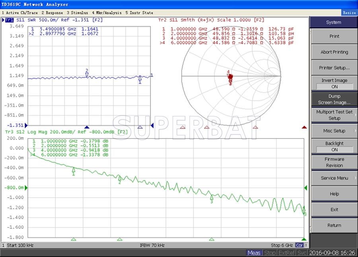This screenshot has height=257, width=358.
Task: Click filled blue marker indicator below SWR plot
Action: 87,127
